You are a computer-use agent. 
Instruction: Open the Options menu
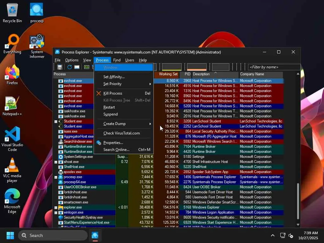72,60
